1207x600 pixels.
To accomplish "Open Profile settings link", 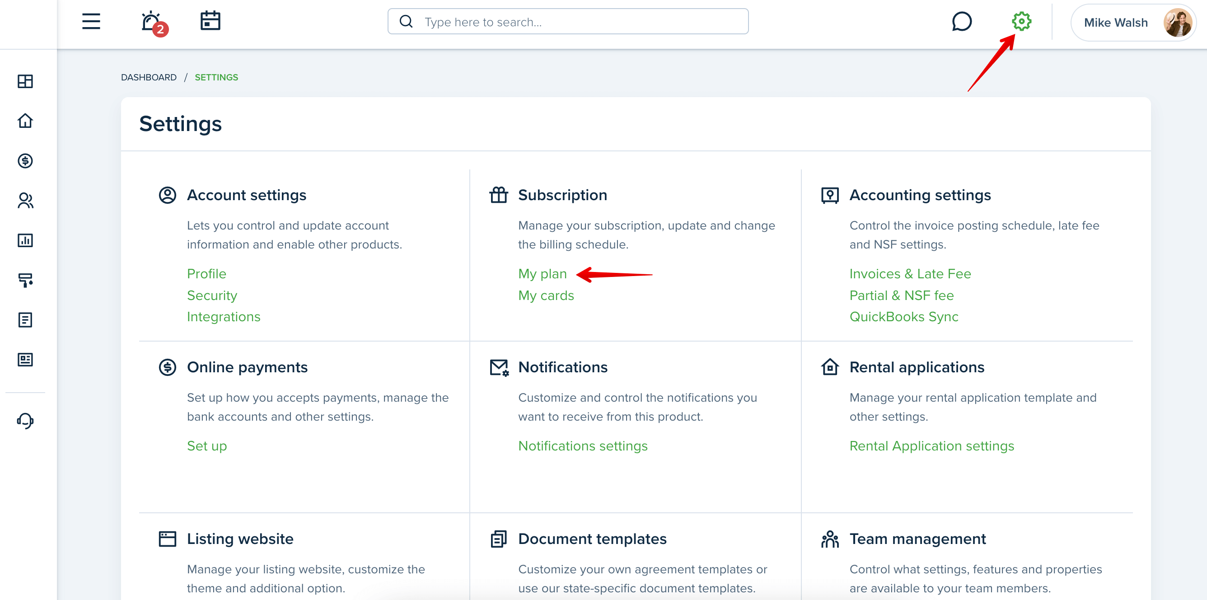I will tap(206, 274).
